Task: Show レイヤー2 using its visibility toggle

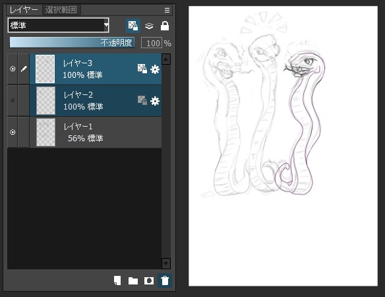Action: point(13,100)
